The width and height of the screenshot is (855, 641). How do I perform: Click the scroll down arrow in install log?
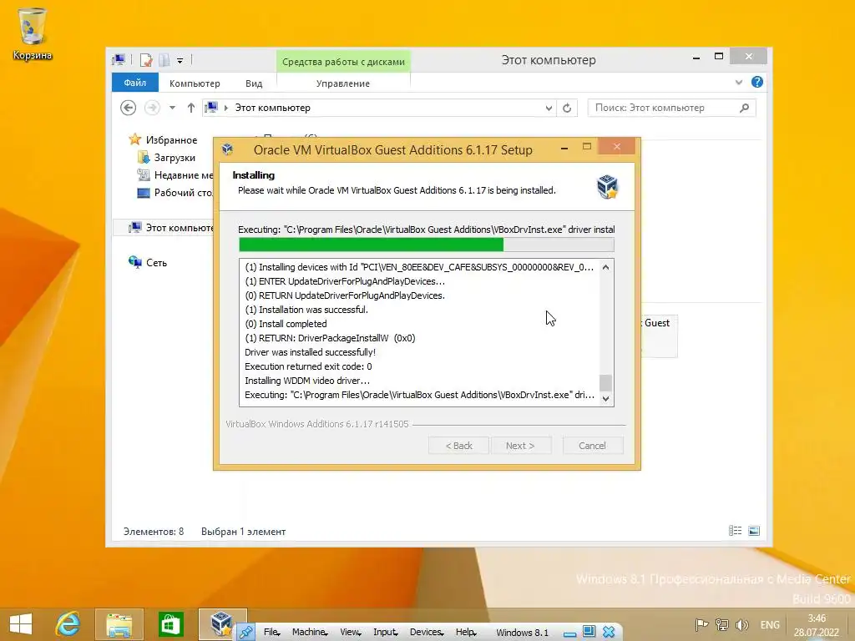(605, 399)
